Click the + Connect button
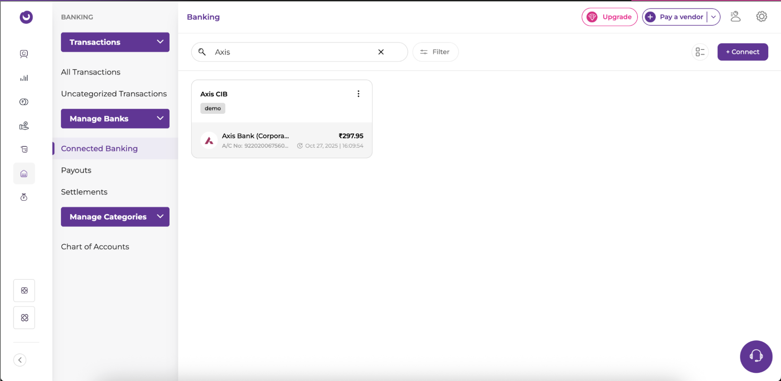Screen dimensions: 781x381 (x=743, y=52)
